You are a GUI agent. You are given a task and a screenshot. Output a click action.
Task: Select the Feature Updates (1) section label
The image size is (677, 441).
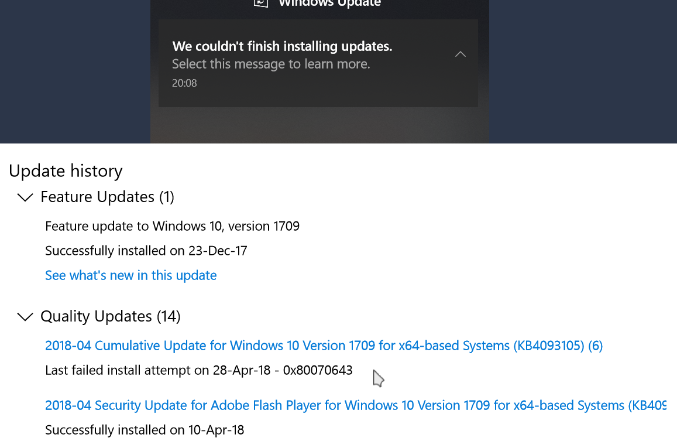click(108, 197)
